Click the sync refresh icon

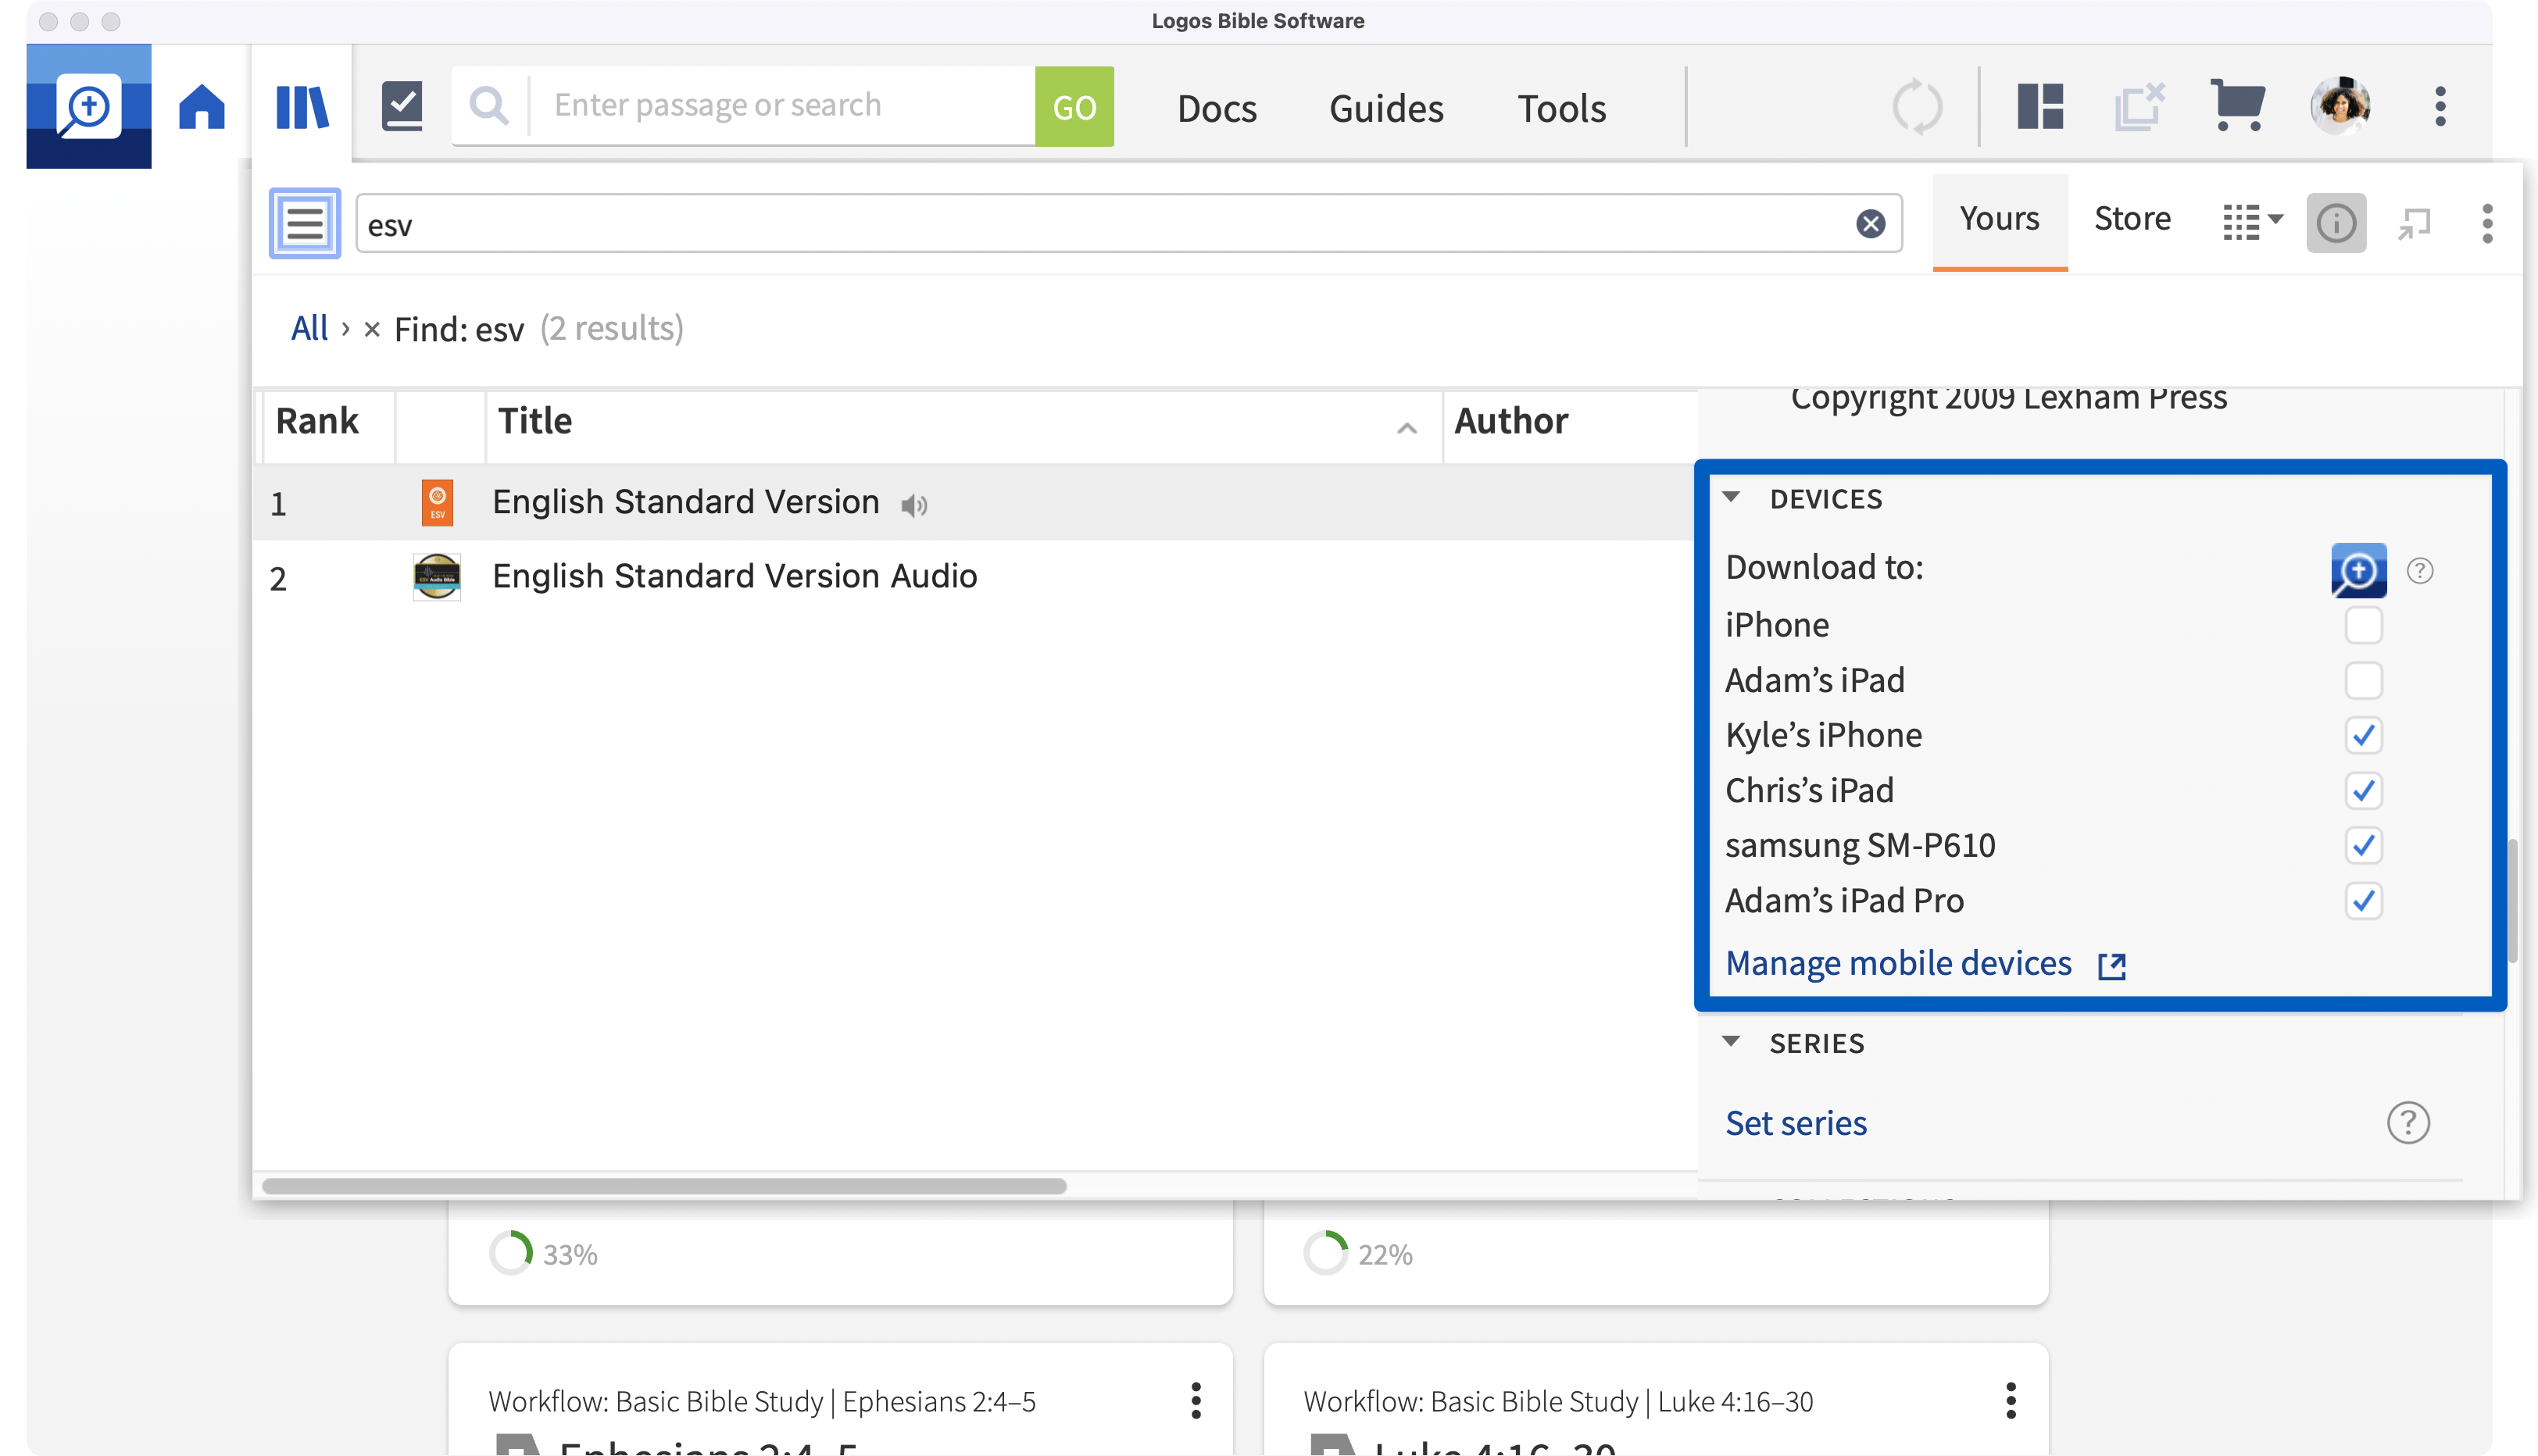(x=1917, y=106)
